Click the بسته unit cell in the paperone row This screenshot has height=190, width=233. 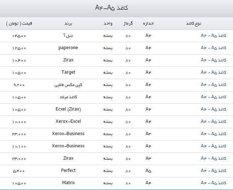[x=108, y=48]
